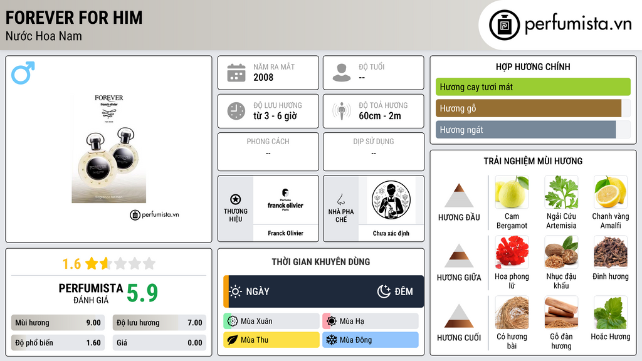
Task: Select the Mùa Thu season chip
Action: [x=271, y=340]
